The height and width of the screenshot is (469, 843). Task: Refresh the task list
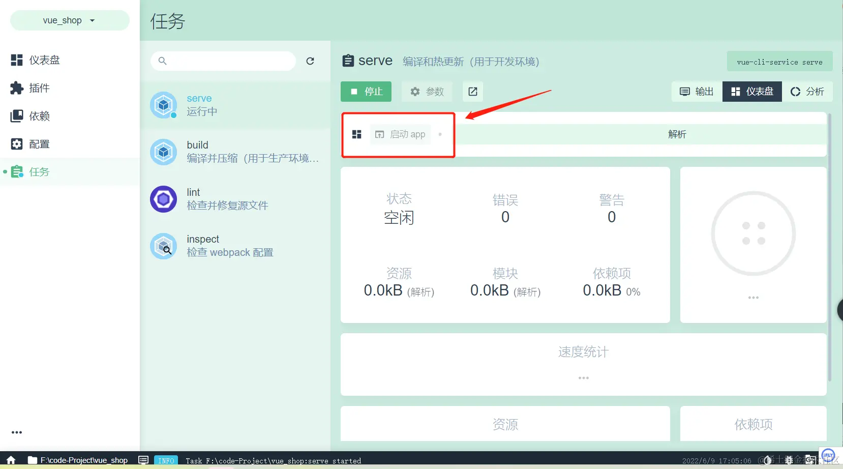[x=310, y=61]
